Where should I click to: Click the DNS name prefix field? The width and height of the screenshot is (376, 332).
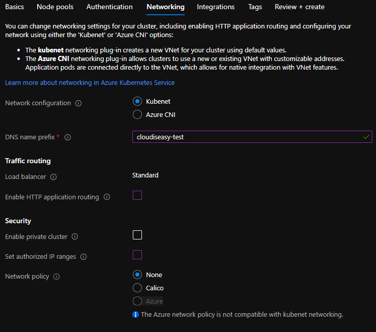tap(252, 137)
